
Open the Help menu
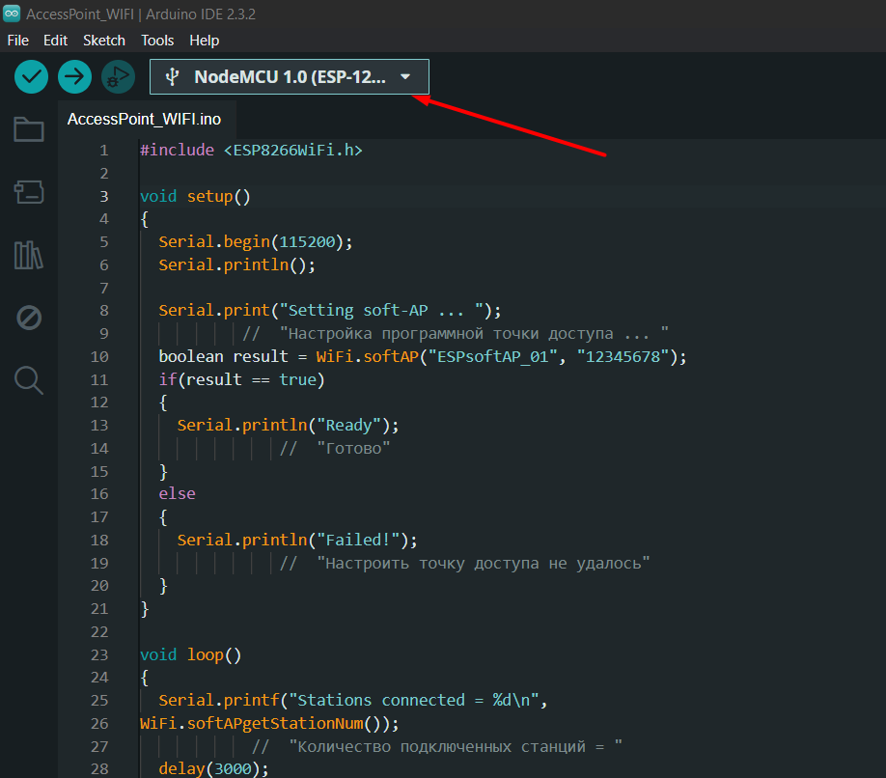[x=204, y=41]
